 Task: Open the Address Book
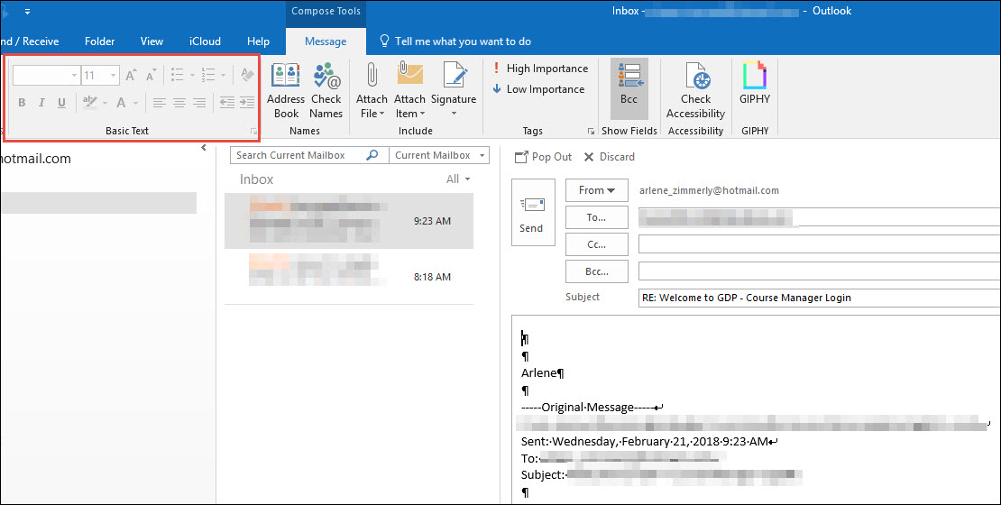click(285, 91)
